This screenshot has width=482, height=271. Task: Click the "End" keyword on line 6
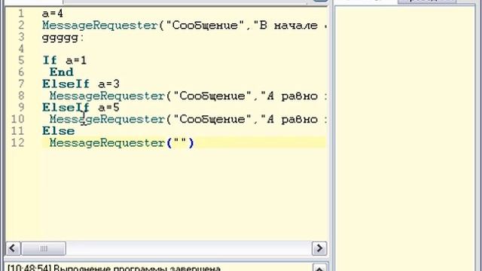click(62, 72)
